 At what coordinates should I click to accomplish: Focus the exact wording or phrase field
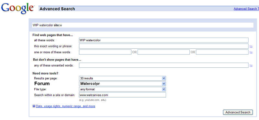tap(164, 46)
